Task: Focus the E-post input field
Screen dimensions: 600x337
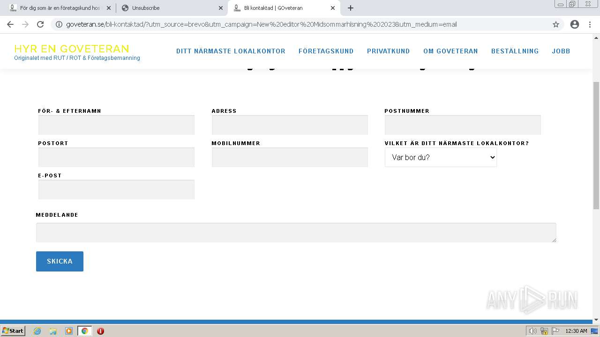Action: point(116,190)
